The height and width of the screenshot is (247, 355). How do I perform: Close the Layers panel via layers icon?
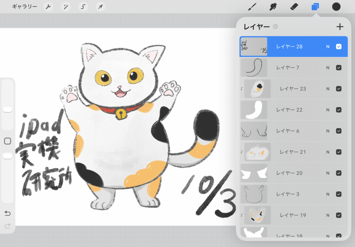(315, 7)
